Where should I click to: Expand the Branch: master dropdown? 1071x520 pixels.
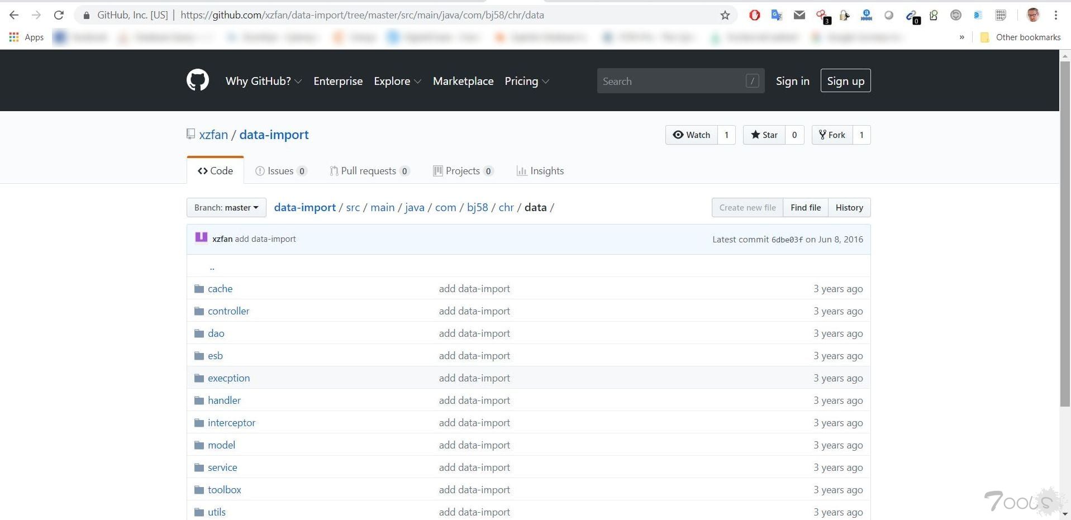pyautogui.click(x=226, y=207)
